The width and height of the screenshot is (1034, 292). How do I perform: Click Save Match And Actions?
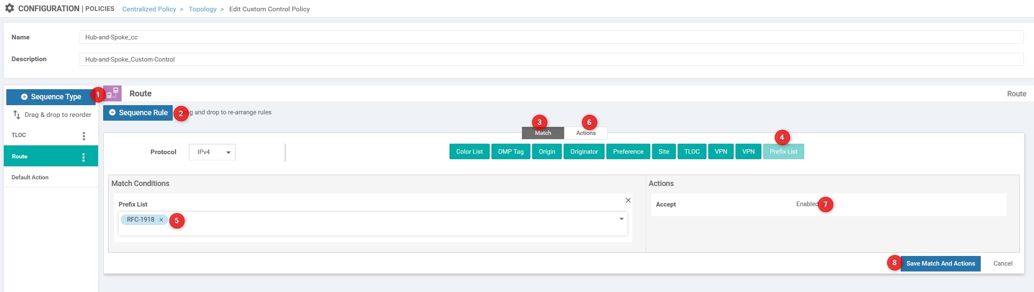(940, 264)
